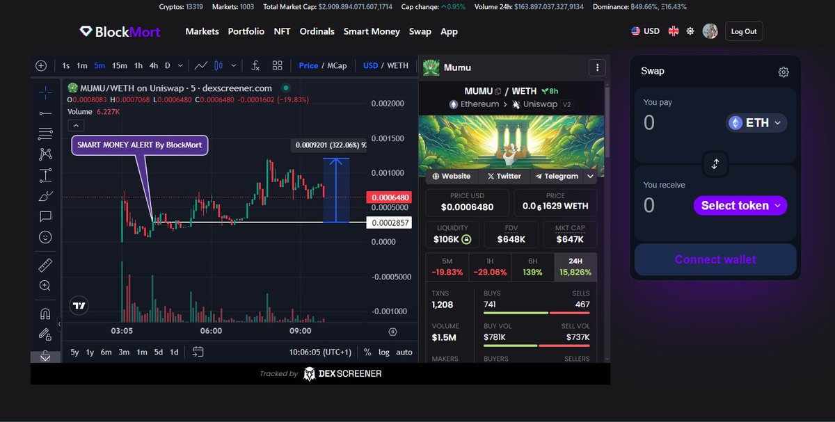
Task: Expand the chart style dropdown arrow
Action: pos(233,65)
